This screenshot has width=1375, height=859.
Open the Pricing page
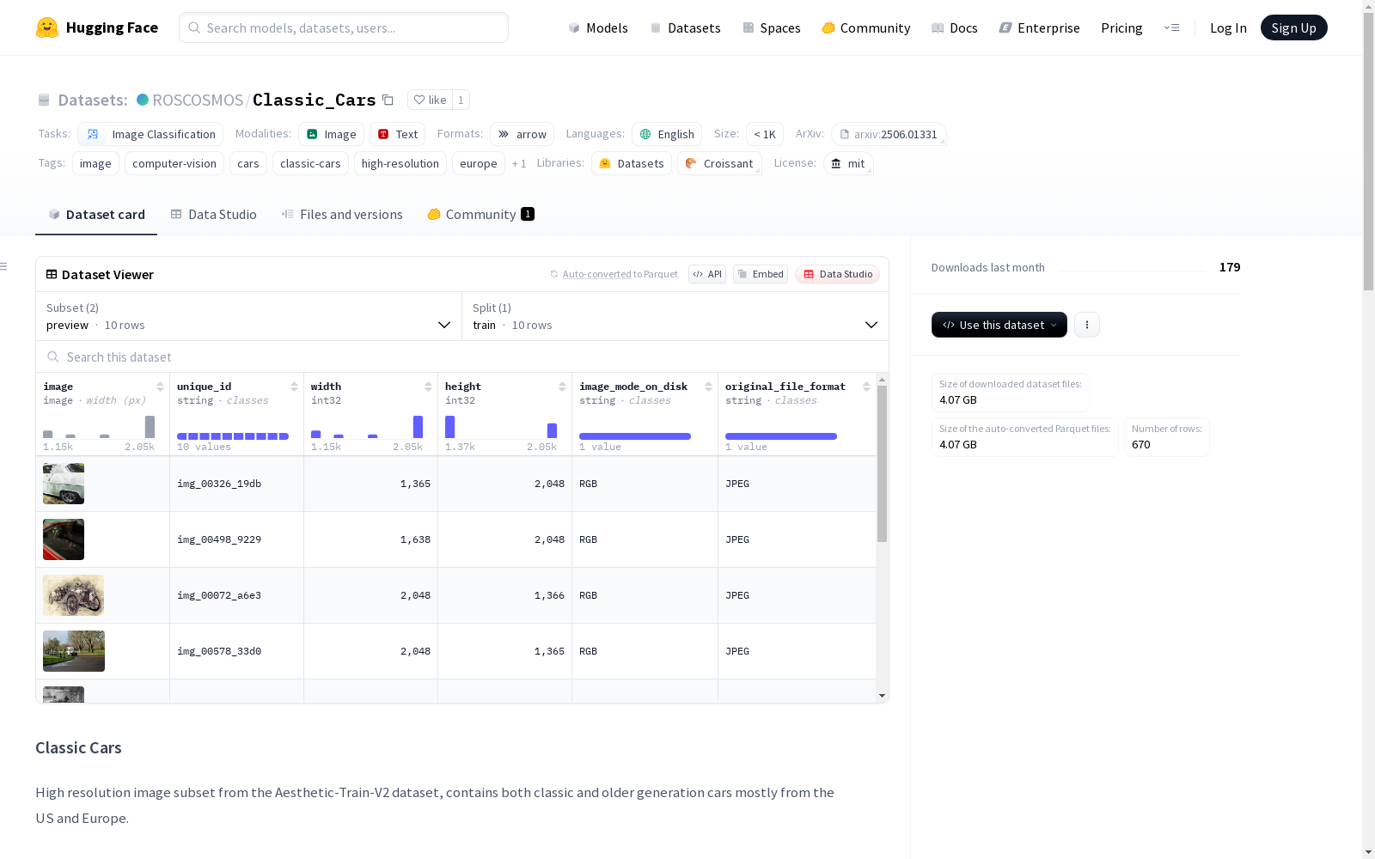pyautogui.click(x=1121, y=27)
